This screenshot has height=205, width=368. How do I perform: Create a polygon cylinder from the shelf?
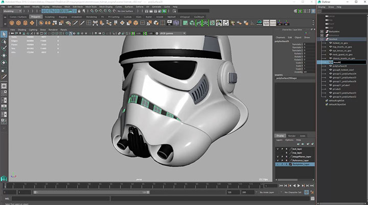pos(26,23)
